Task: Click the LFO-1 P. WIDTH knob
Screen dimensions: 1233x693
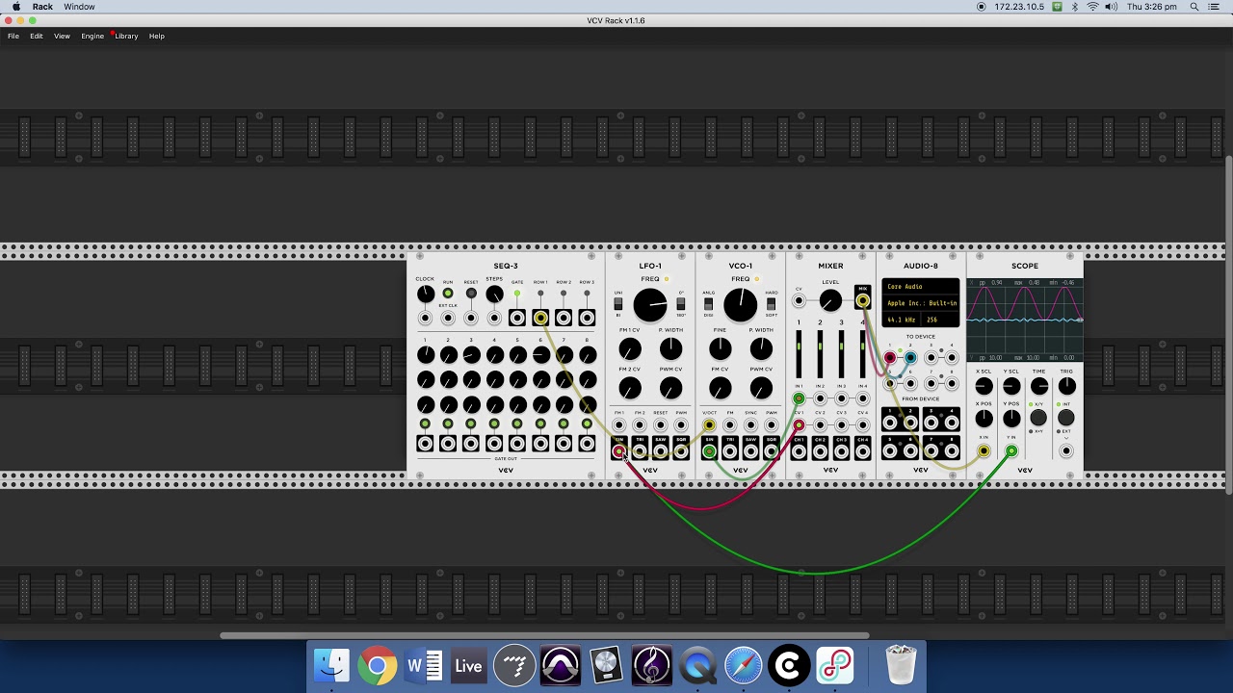Action: point(670,348)
